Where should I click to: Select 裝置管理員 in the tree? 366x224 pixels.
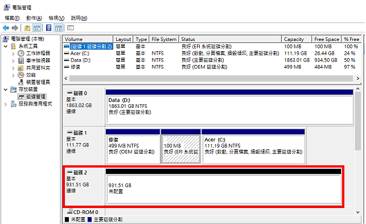(38, 82)
